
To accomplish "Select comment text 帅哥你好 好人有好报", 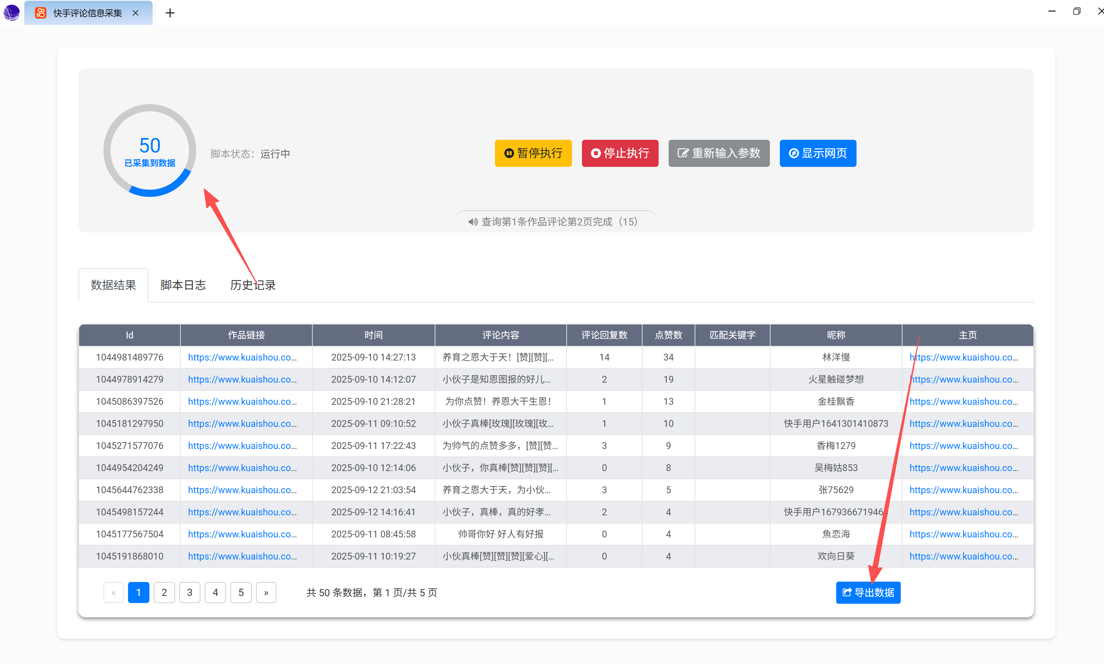I will coord(501,534).
